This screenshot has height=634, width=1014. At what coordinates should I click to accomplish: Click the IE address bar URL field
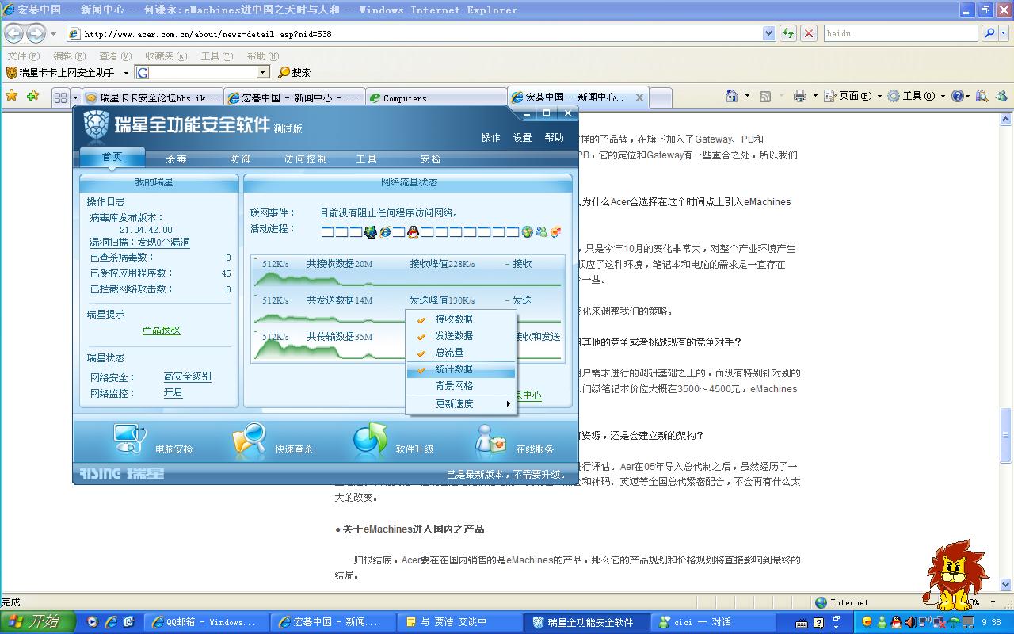pos(414,33)
